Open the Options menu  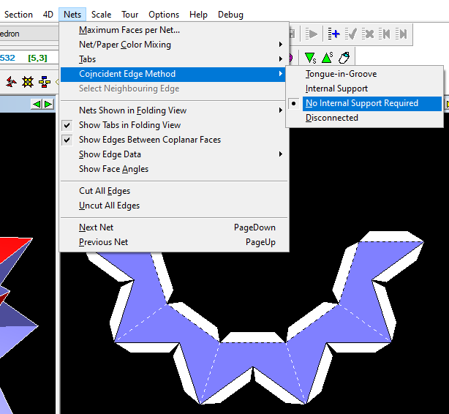pos(164,15)
